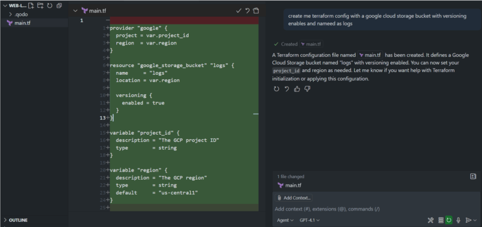The width and height of the screenshot is (482, 227).
Task: Open main.tf link in the chat response
Action: (370, 55)
